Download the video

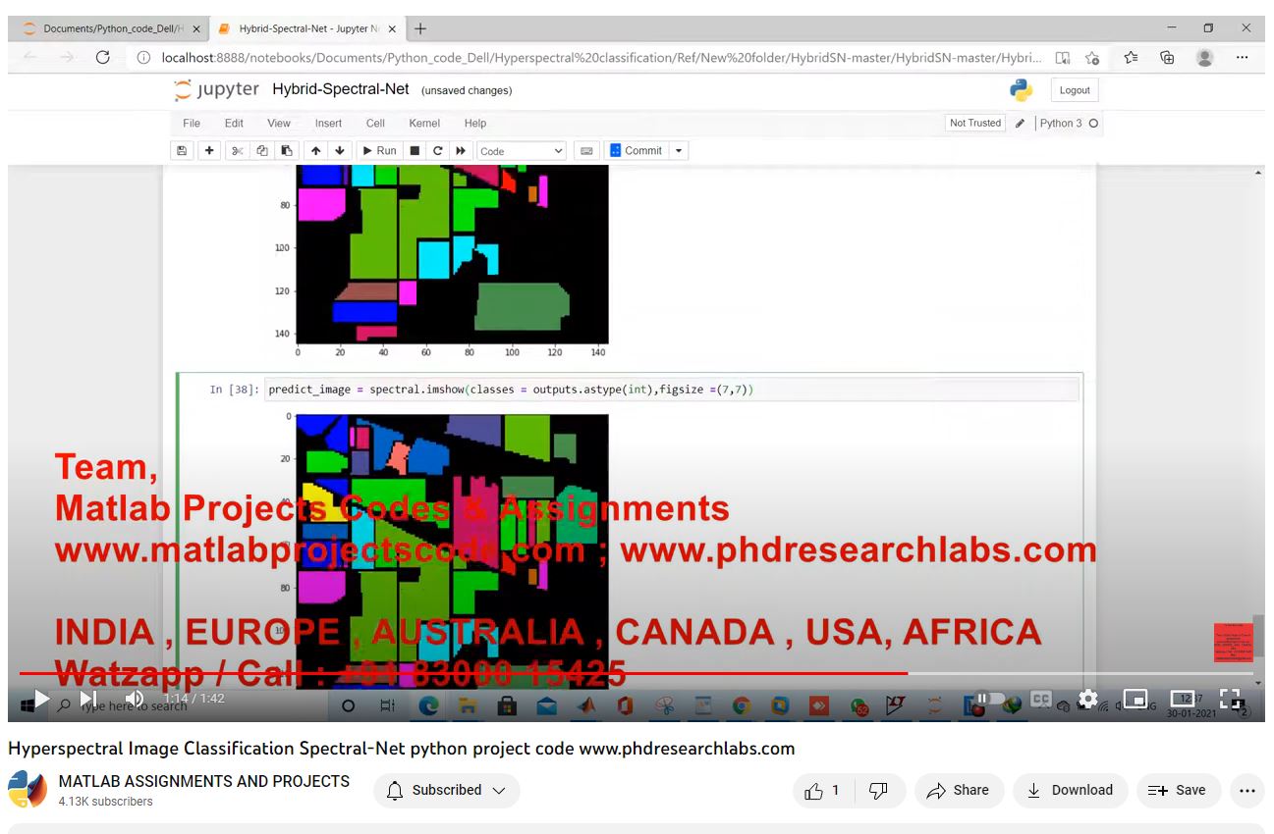[1070, 791]
